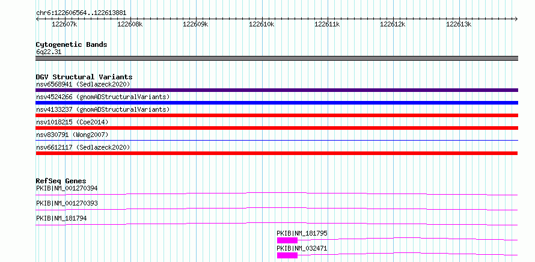Select the nsv4524266 blue variant bar
Screen dimensions: 535x262
(277, 103)
